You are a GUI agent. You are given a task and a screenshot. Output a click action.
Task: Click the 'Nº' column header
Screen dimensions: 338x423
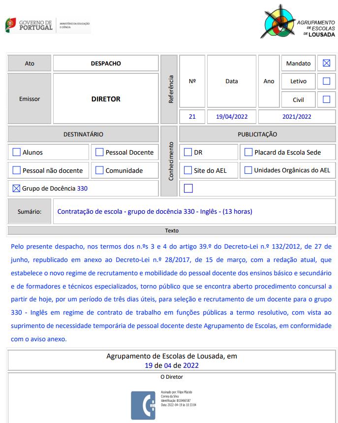[192, 81]
